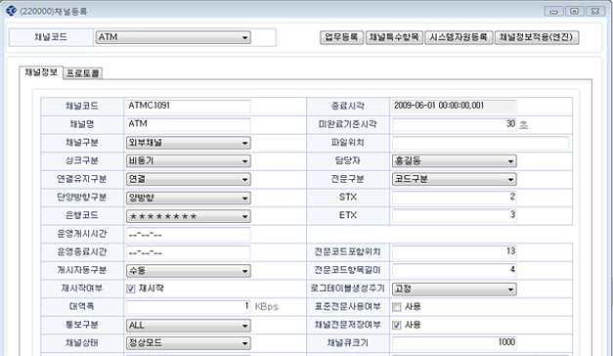
Task: Open the top 채널코드 ATM dropdown
Action: 173,37
